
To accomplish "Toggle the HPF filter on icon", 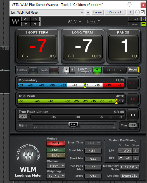I will click(120, 158).
